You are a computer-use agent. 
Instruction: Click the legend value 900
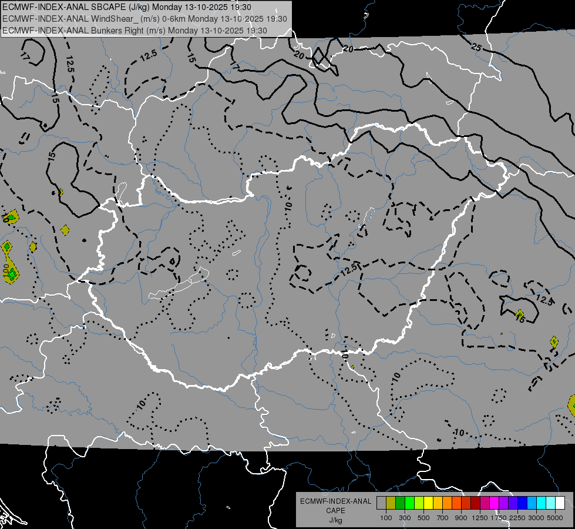[461, 518]
